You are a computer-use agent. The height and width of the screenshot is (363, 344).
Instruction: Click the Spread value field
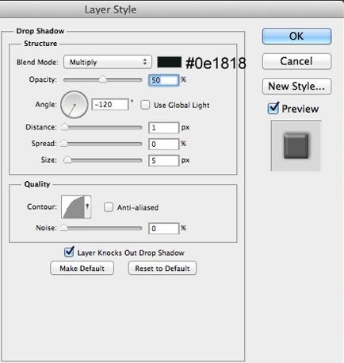point(164,144)
